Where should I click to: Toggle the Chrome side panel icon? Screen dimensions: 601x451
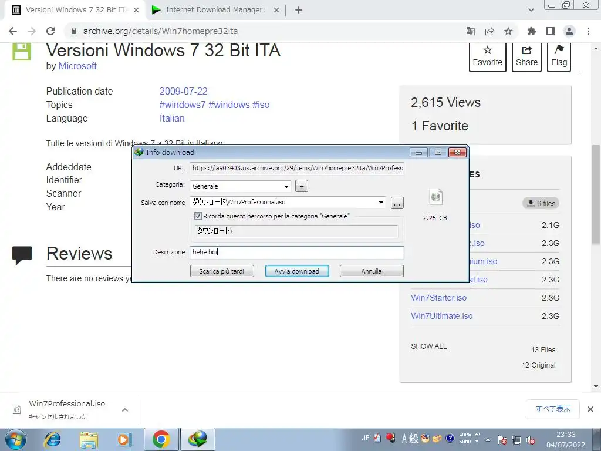(x=551, y=31)
